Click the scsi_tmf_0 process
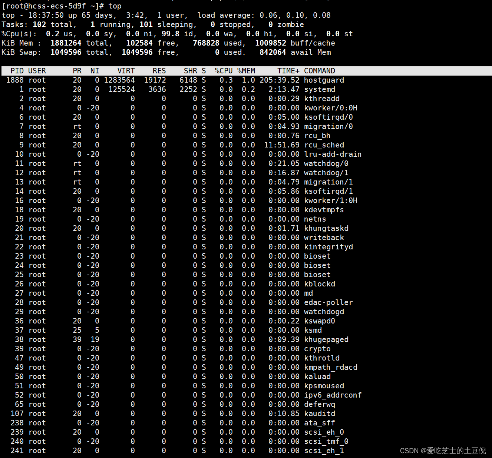 [326, 441]
